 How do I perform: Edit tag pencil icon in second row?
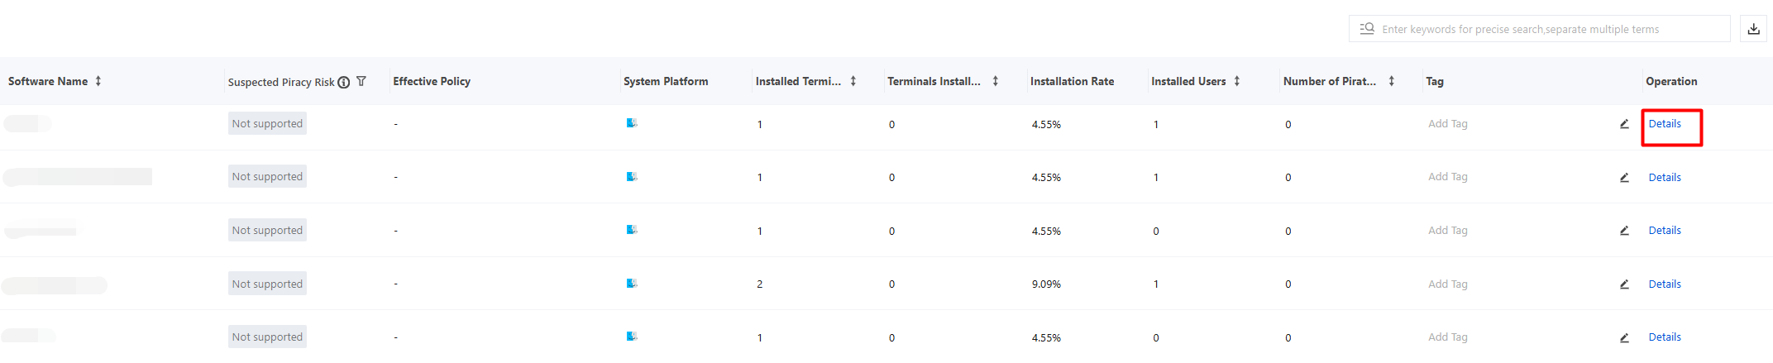1624,178
